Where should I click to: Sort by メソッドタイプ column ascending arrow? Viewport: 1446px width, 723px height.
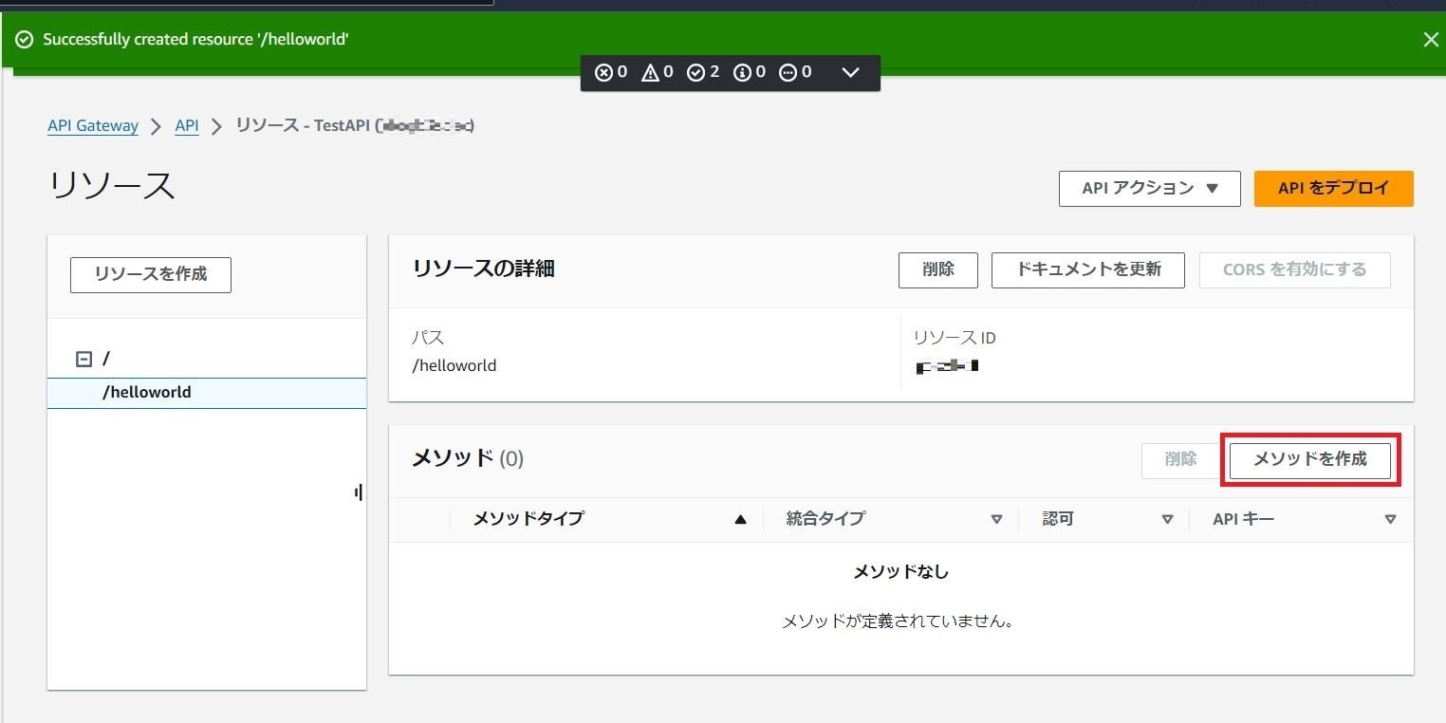[741, 519]
